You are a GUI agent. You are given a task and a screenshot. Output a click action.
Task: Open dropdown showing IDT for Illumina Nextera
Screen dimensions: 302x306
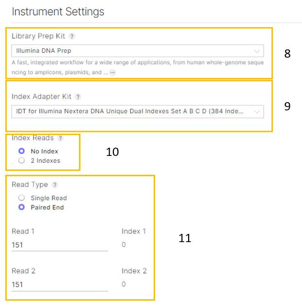click(x=131, y=112)
